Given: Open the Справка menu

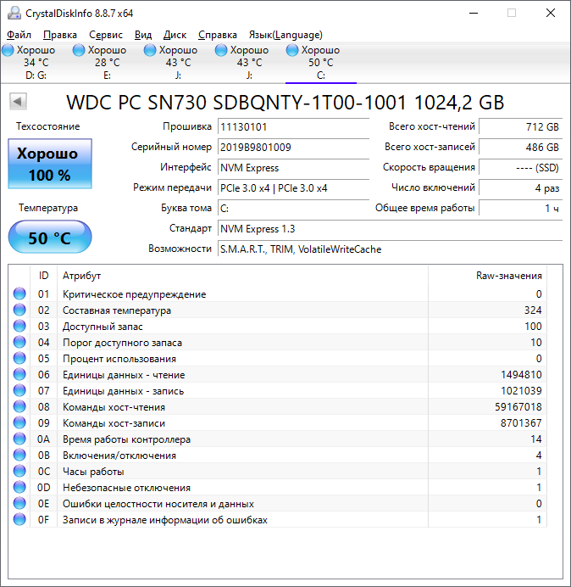Looking at the screenshot, I should pyautogui.click(x=217, y=35).
